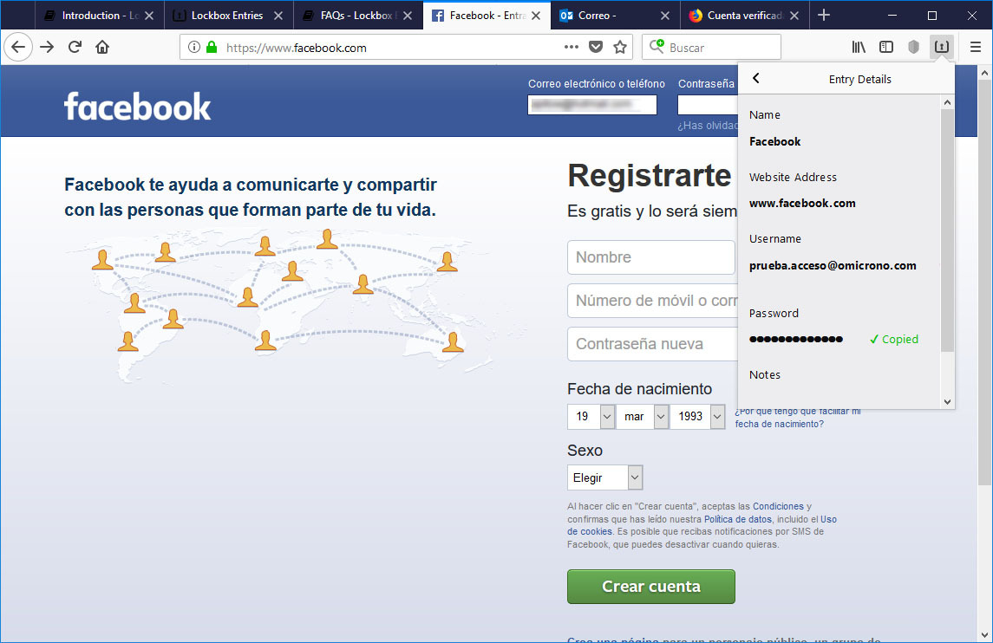Click the shield extension icon

(x=913, y=47)
